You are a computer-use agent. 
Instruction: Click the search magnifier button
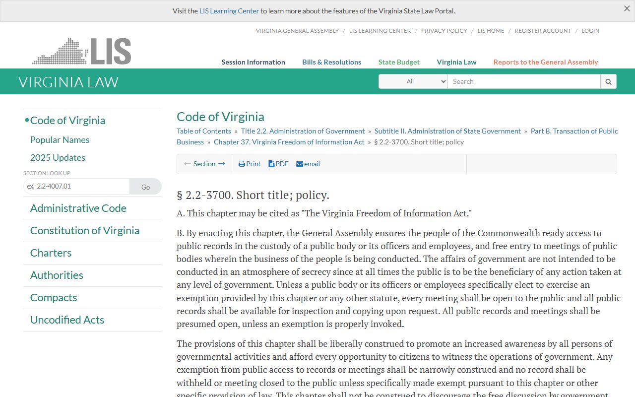pos(608,81)
